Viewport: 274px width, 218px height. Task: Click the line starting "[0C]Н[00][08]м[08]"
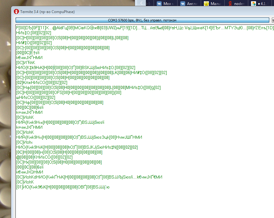[59, 152]
